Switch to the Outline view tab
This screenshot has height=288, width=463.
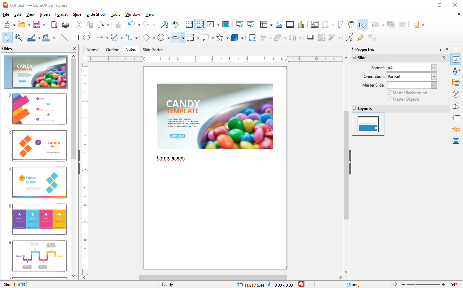click(112, 50)
